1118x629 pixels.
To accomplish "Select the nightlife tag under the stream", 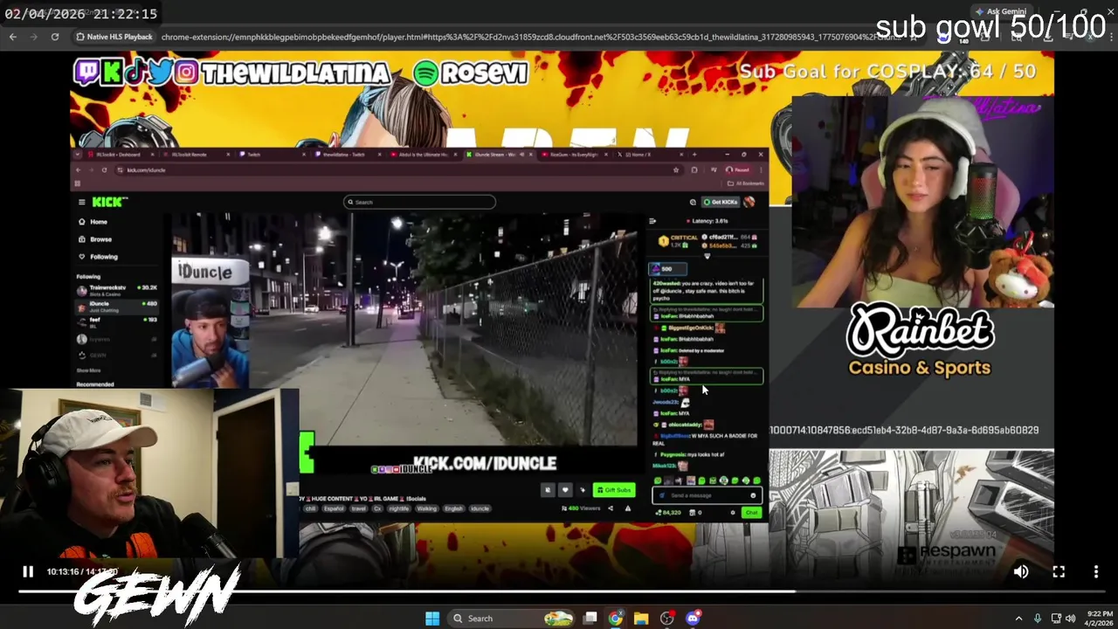I will click(x=398, y=508).
